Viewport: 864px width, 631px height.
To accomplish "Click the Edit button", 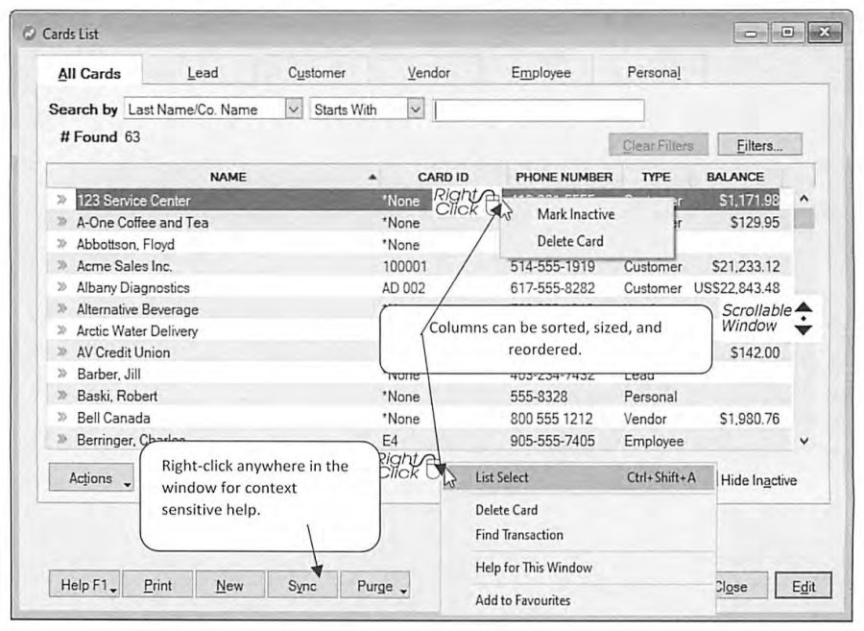I will tap(803, 587).
